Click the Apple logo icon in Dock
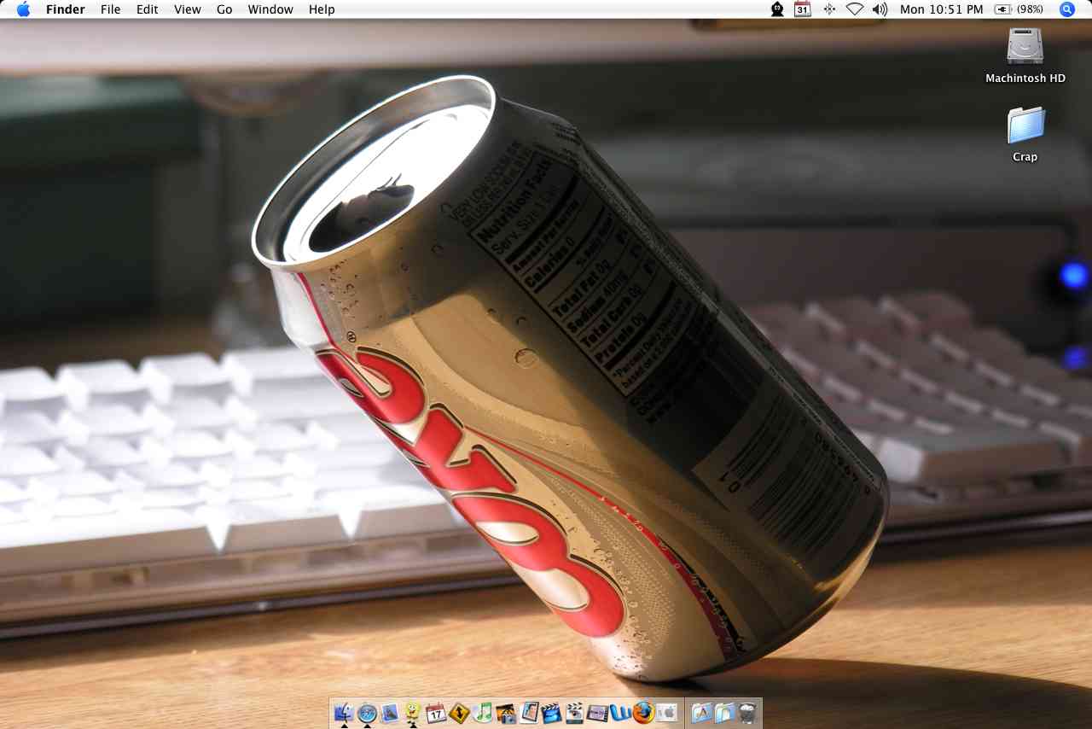Viewport: 1092px width, 729px height. tap(666, 712)
